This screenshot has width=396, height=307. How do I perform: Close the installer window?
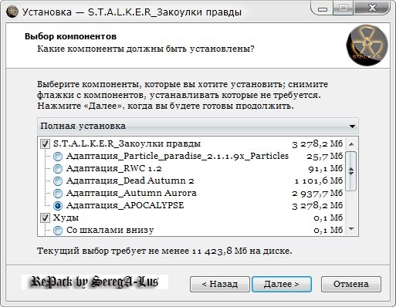[x=372, y=8]
